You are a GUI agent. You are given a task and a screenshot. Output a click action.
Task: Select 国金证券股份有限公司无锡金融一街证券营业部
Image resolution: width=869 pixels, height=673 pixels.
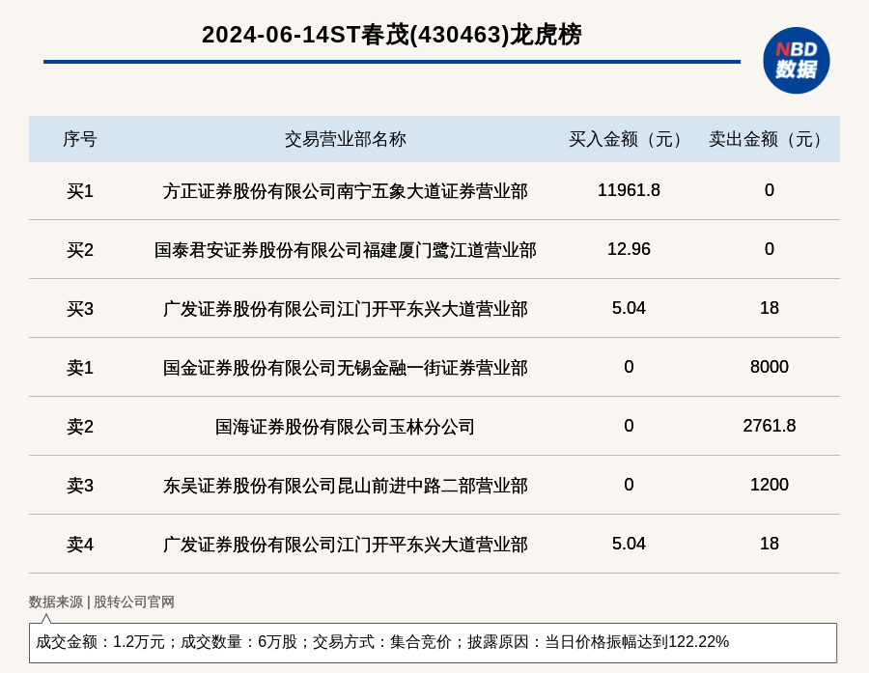click(x=346, y=368)
